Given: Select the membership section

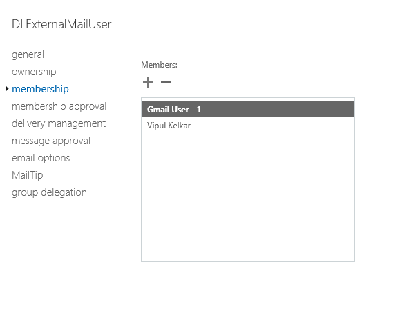Looking at the screenshot, I should click(x=40, y=89).
